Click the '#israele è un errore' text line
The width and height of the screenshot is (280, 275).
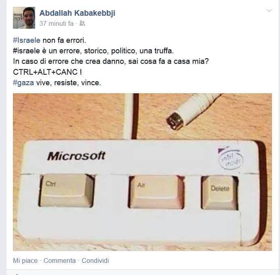pyautogui.click(x=93, y=51)
